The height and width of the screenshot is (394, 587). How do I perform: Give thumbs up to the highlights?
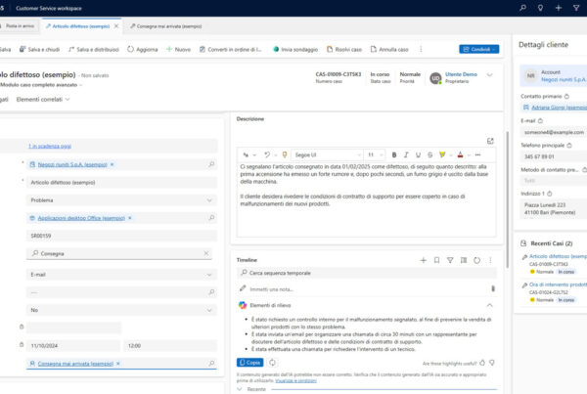point(482,363)
